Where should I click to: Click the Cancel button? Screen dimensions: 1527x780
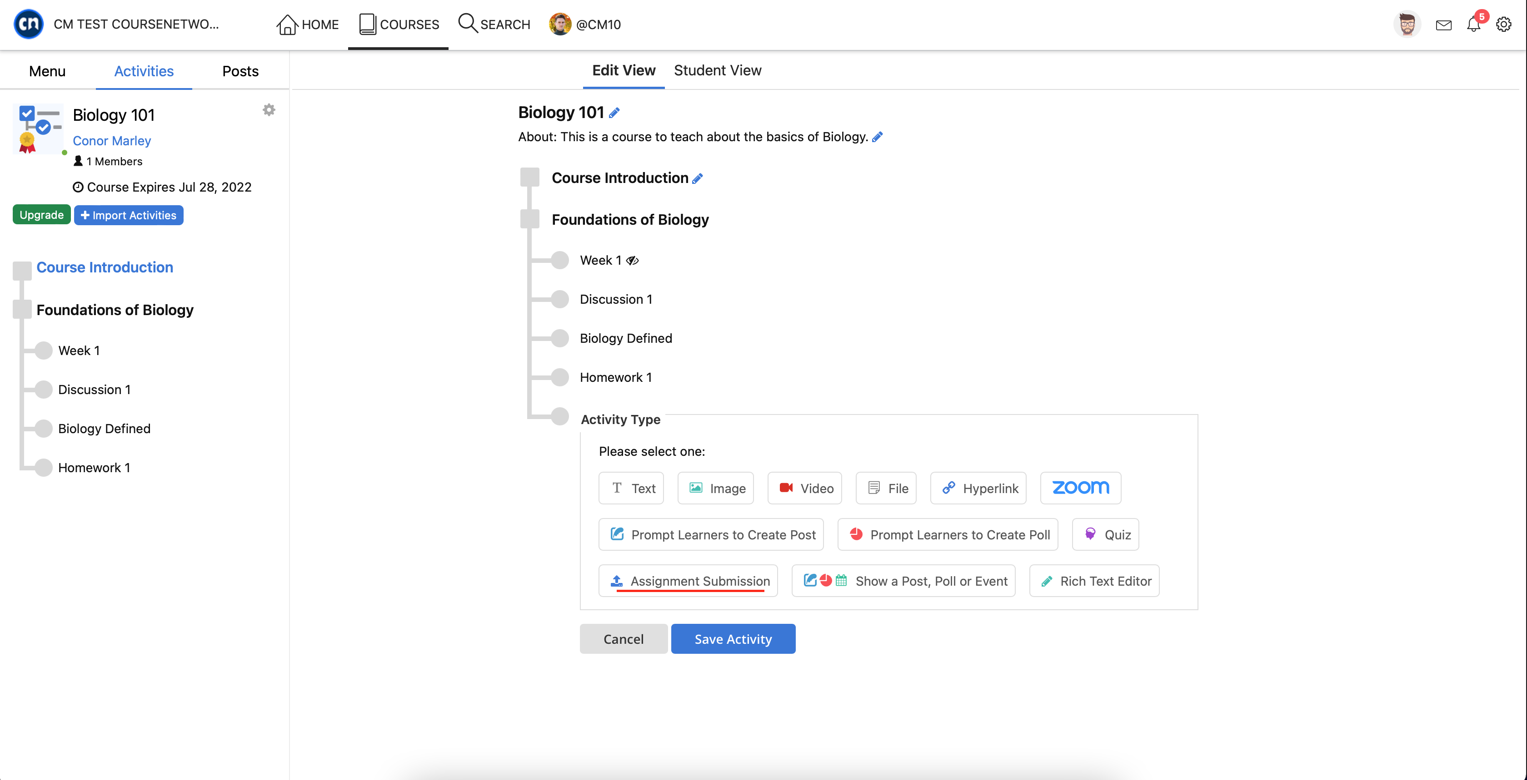click(x=624, y=638)
